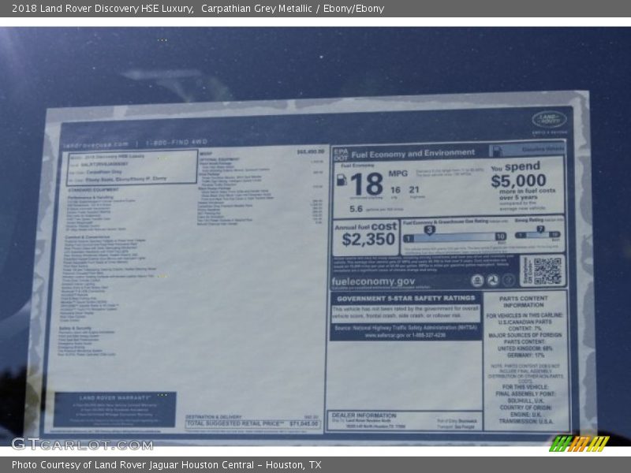Click the EPA DOT emblem on fuel label
This screenshot has width=631, height=473.
pos(341,155)
